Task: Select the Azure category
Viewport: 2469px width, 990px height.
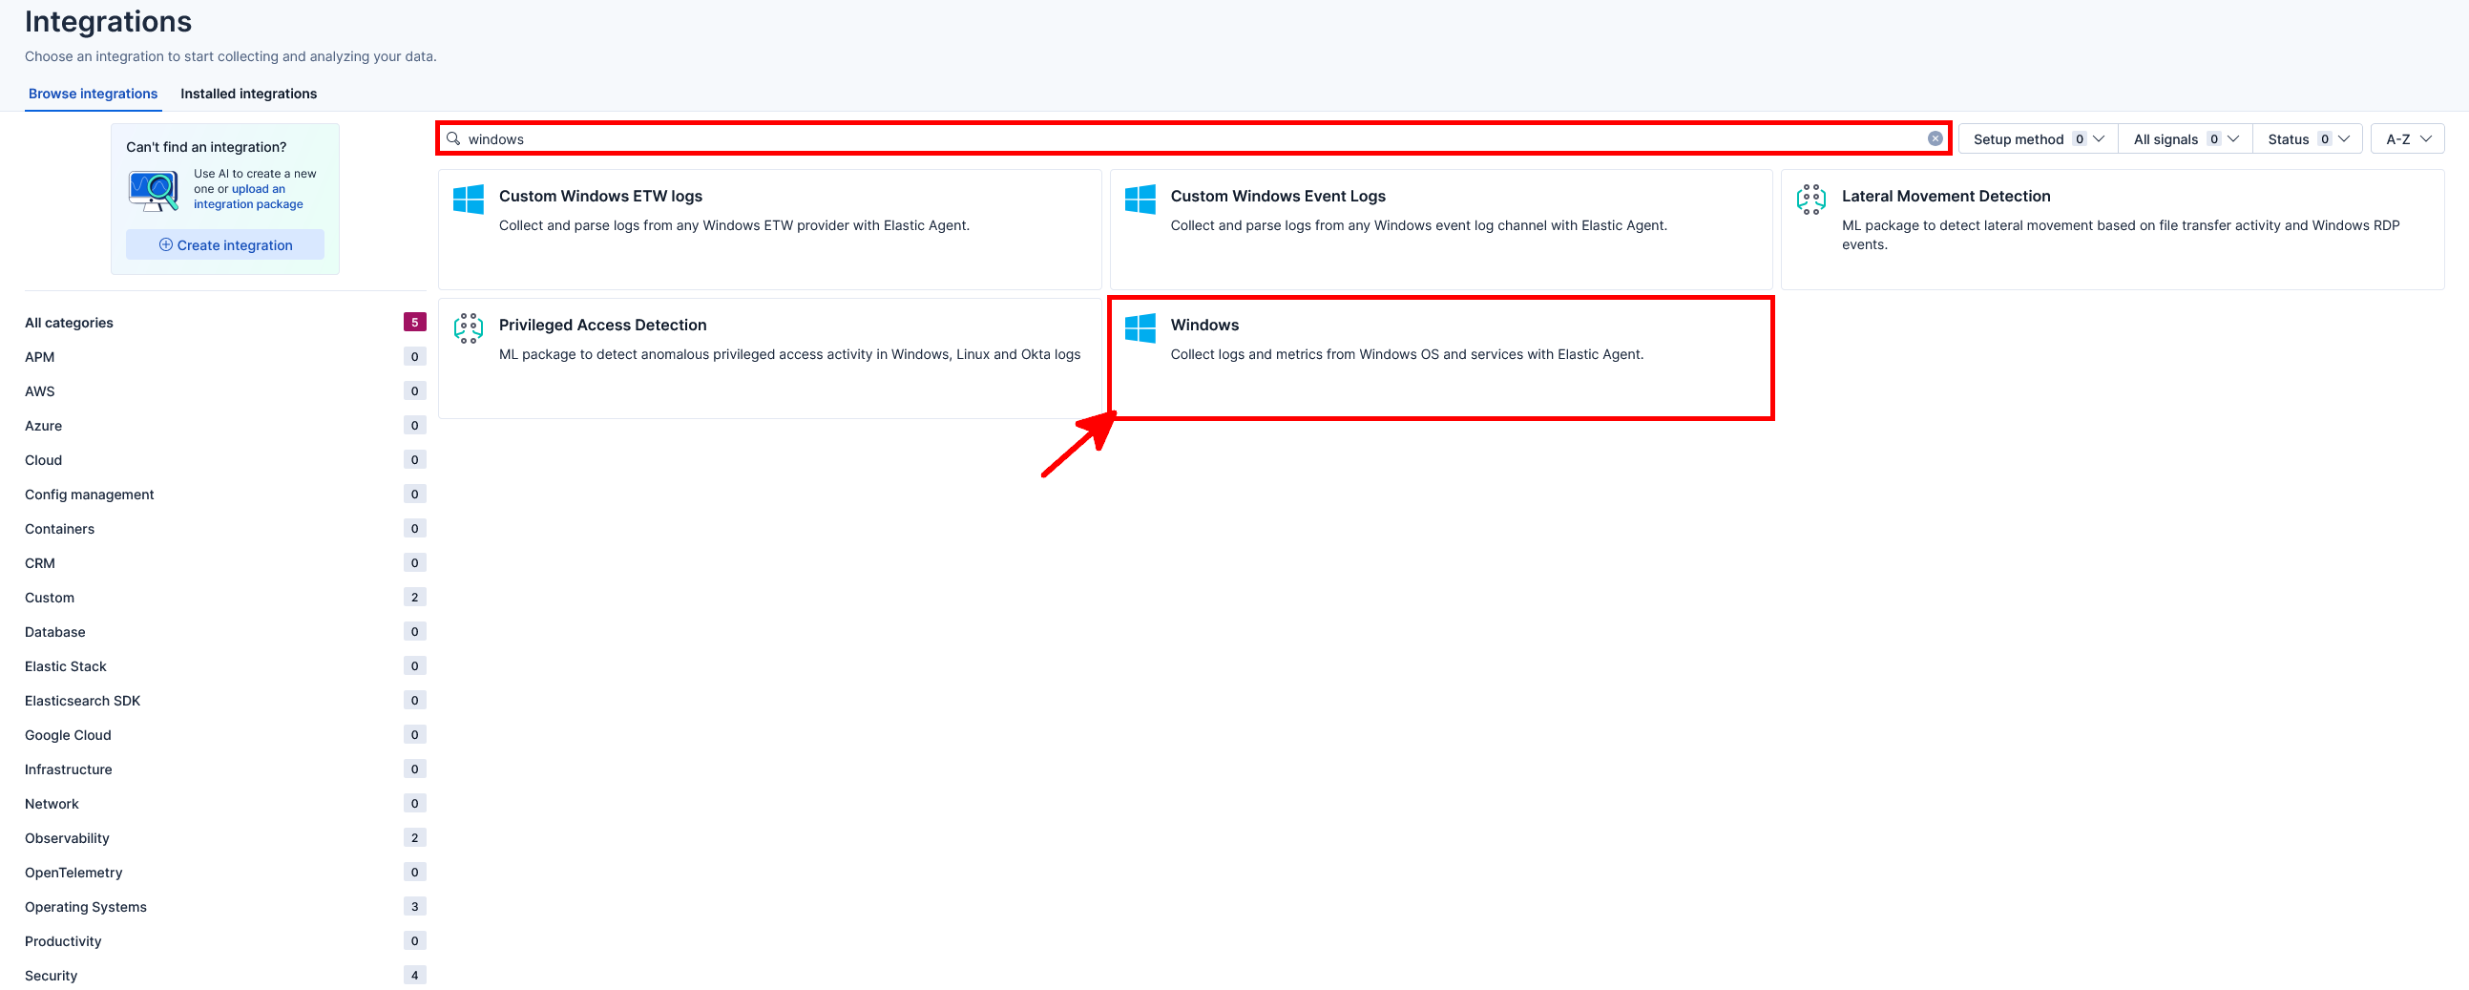Action: (x=225, y=426)
